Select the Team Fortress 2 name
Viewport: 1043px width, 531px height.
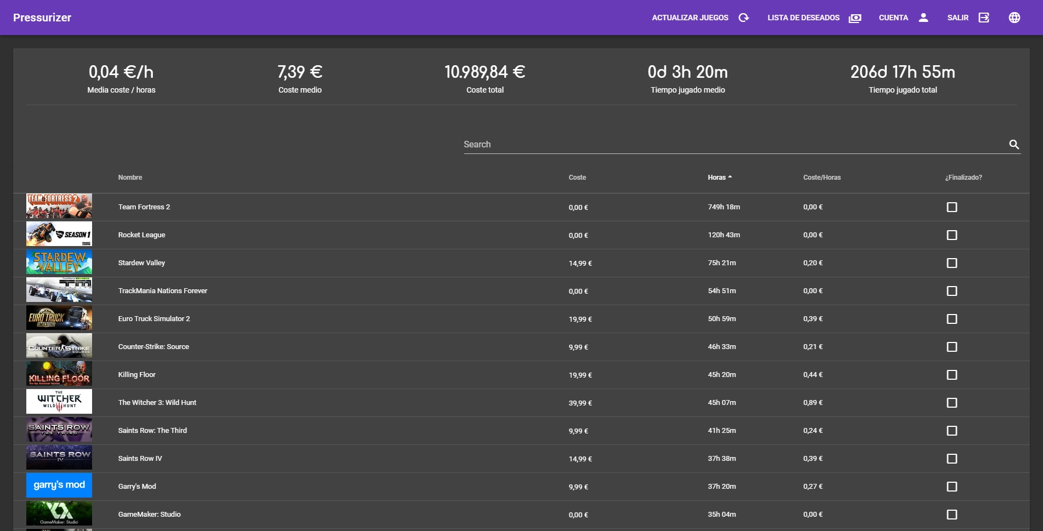click(144, 207)
